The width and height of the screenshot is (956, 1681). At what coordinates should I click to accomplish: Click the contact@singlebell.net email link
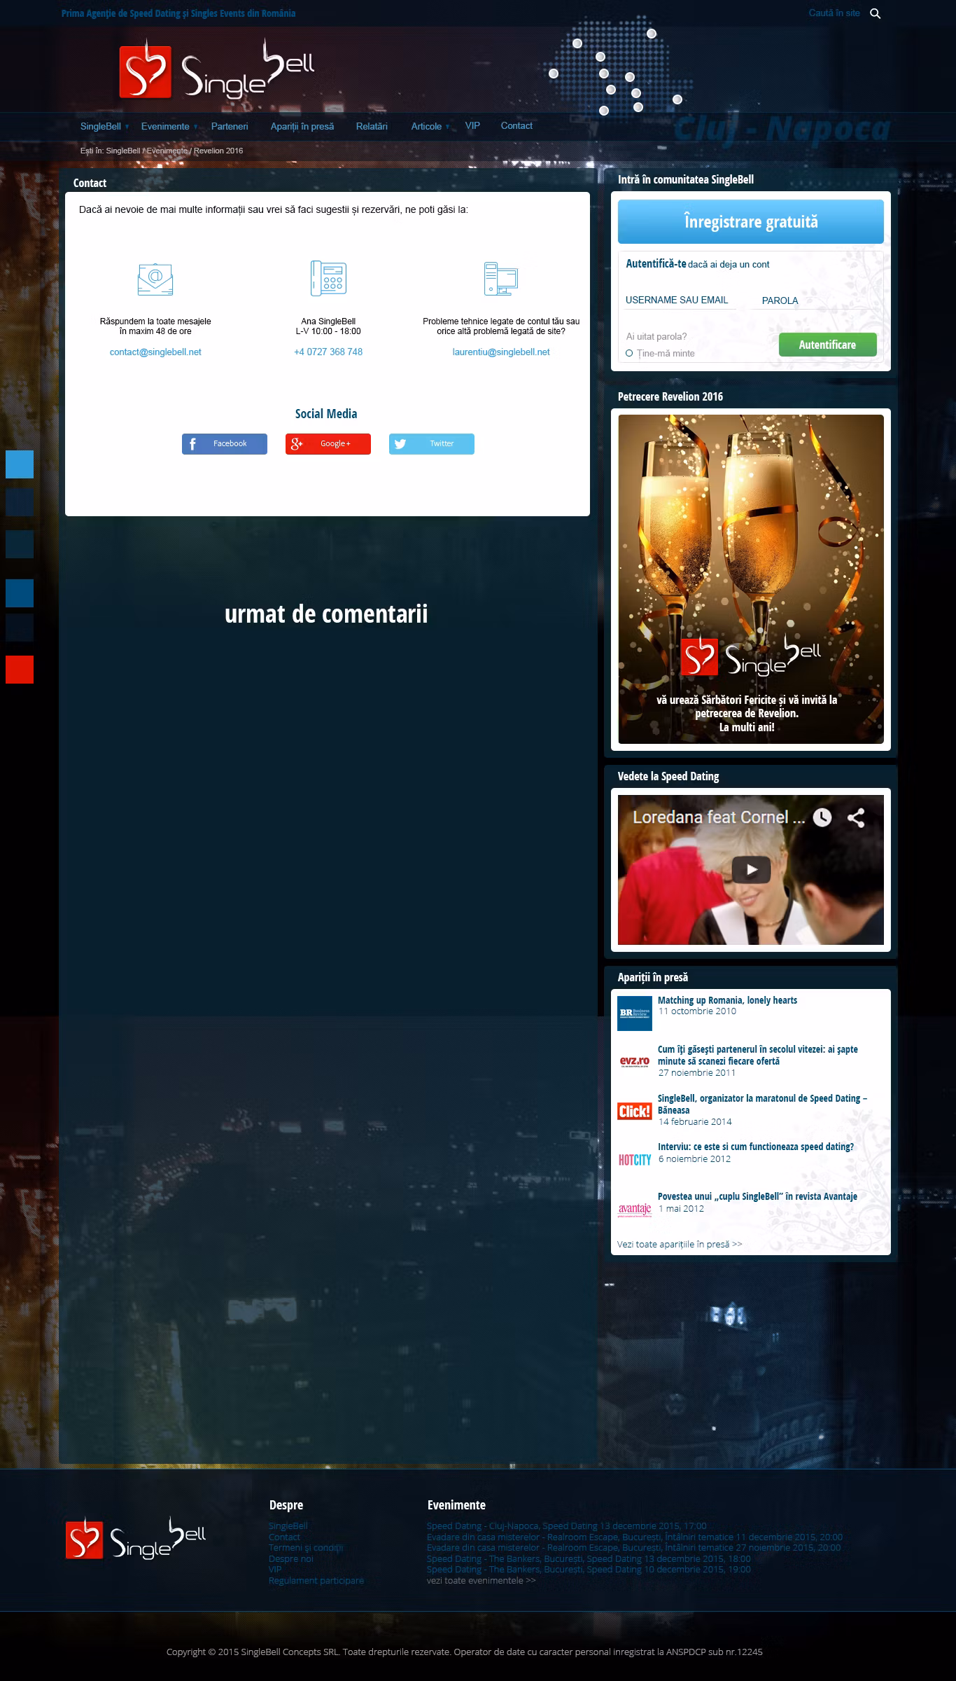(155, 352)
